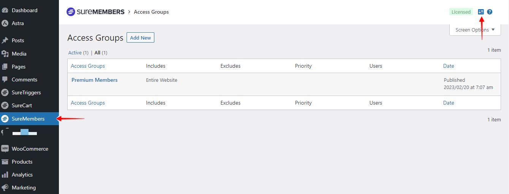Click the Licensed status badge
The width and height of the screenshot is (509, 194).
coord(461,12)
